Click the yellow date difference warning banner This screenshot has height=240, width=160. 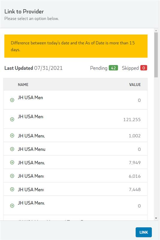(x=76, y=46)
